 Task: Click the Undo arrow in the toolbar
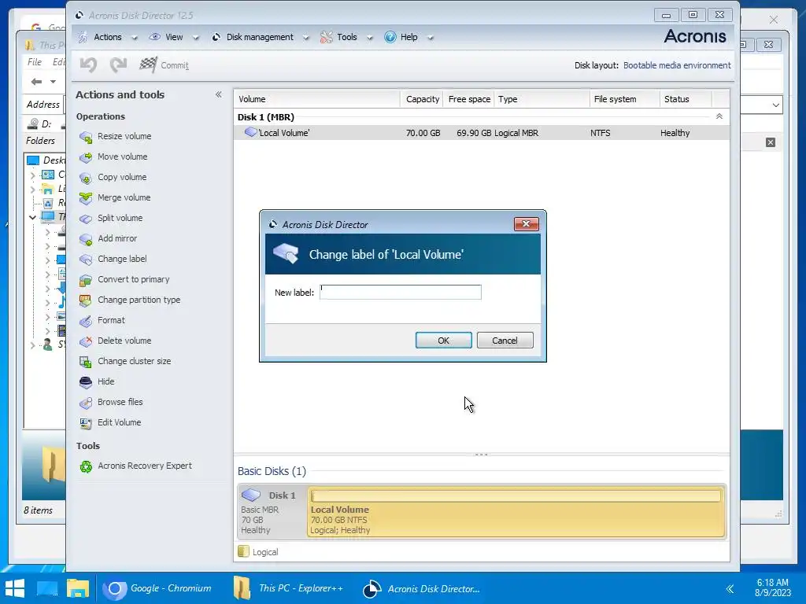click(88, 64)
